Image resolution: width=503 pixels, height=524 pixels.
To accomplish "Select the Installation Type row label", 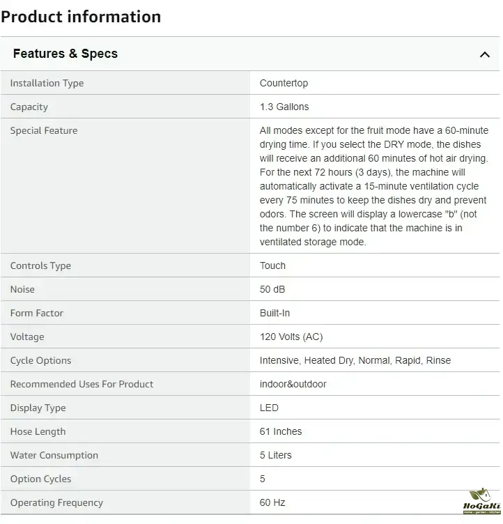I will tap(47, 83).
